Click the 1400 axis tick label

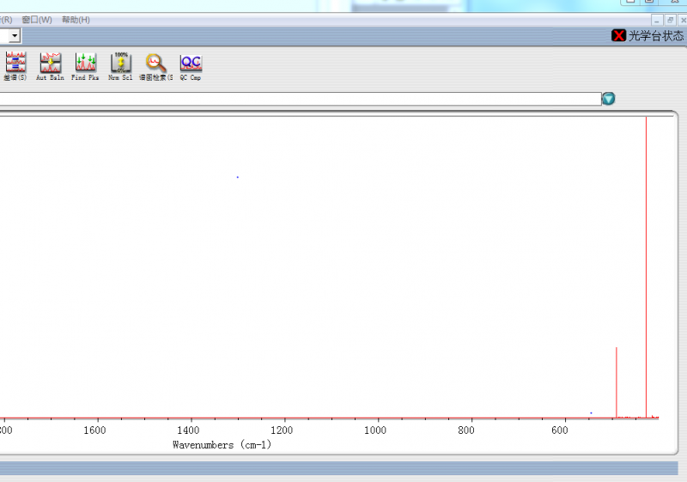[188, 430]
